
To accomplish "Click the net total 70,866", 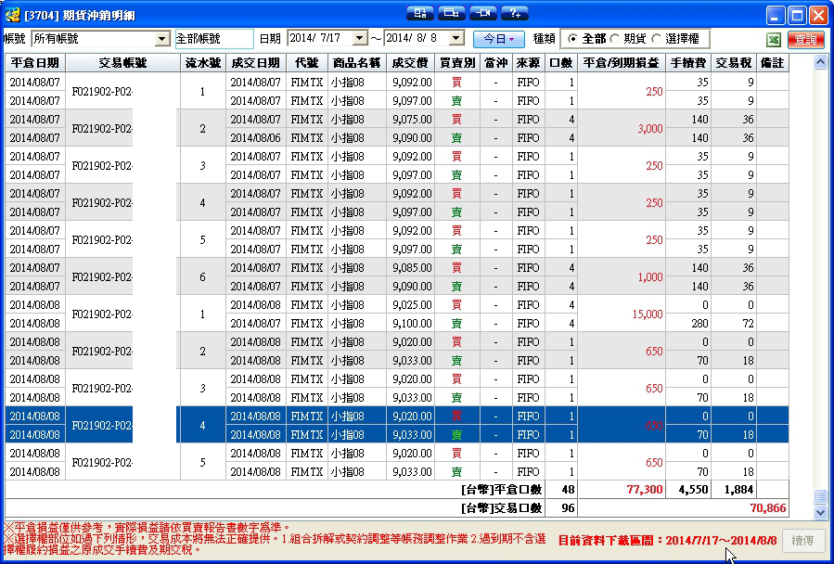I will 767,507.
